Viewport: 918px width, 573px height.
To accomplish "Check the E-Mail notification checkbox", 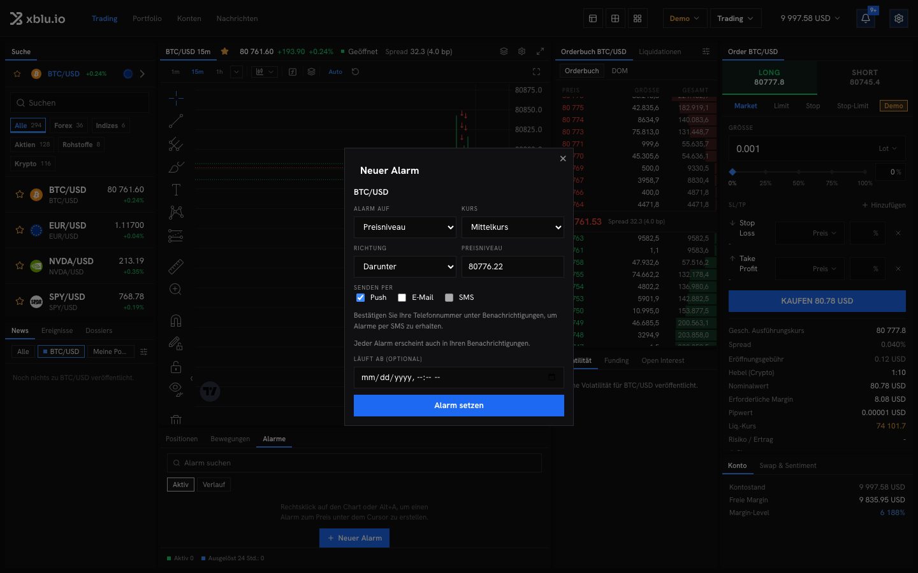I will [402, 297].
